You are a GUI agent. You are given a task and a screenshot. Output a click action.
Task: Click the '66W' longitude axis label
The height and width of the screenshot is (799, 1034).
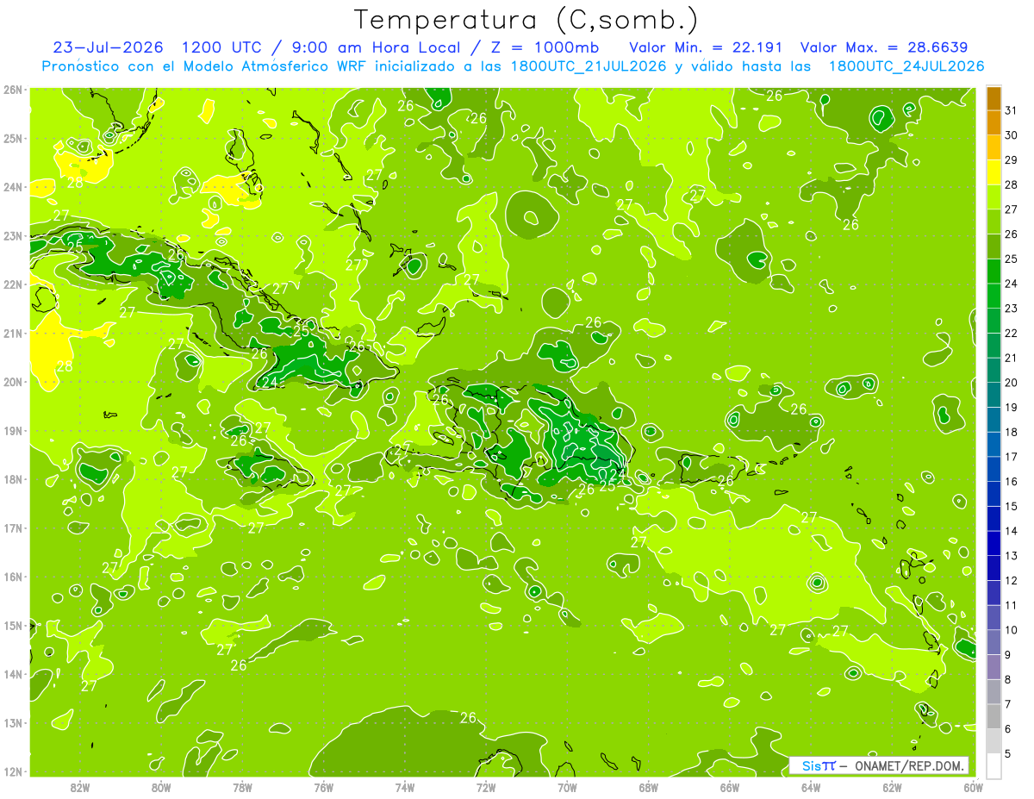(x=730, y=787)
